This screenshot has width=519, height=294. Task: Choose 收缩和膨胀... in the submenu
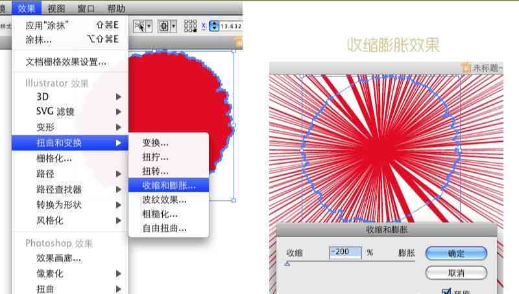tap(169, 185)
